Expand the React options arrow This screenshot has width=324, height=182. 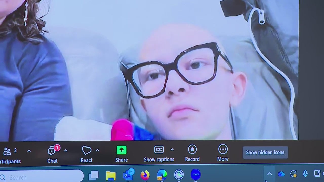coord(97,150)
